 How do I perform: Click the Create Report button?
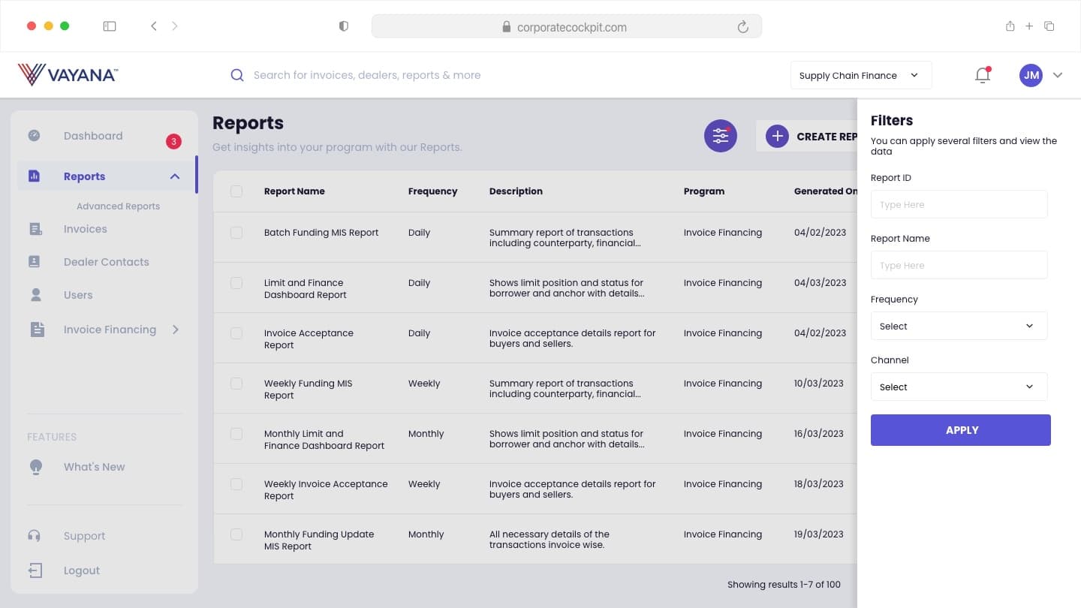807,137
